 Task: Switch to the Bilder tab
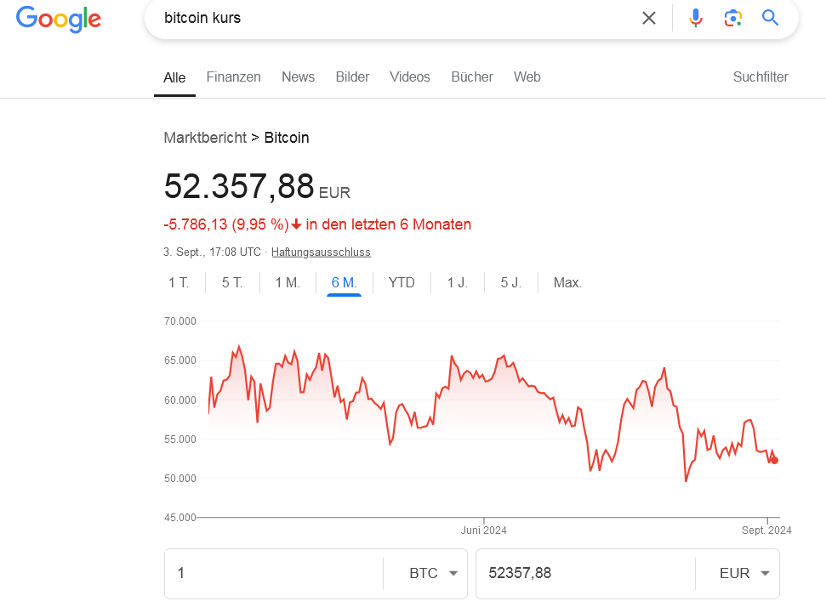(x=352, y=77)
